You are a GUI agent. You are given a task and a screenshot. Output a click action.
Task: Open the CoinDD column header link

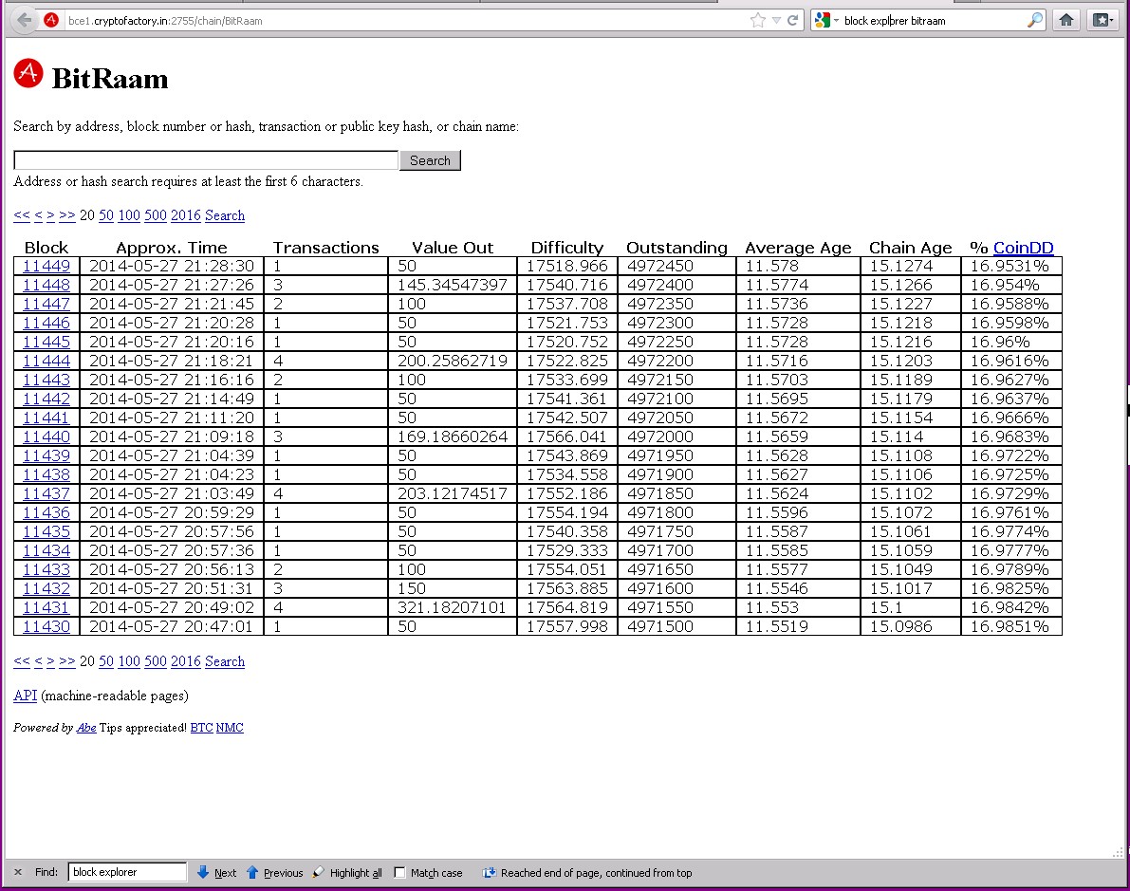coord(1024,248)
